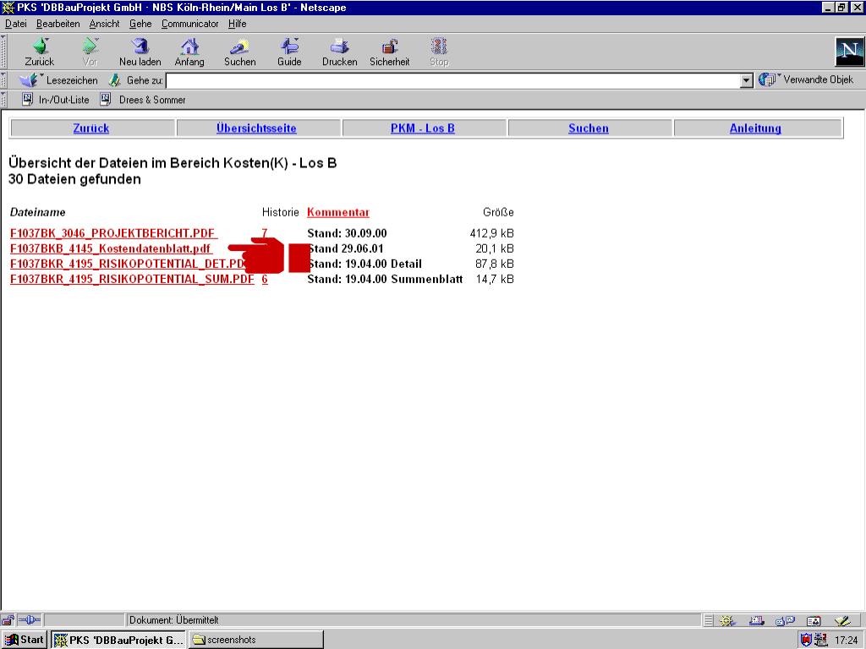Expand the location bar dropdown arrow

pos(746,80)
